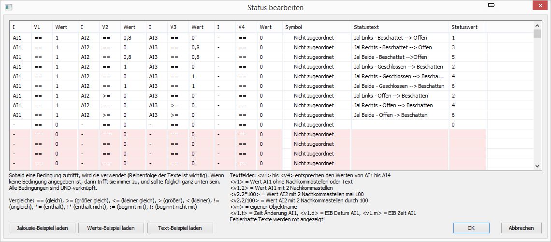The image size is (551, 242).
Task: Select the 'Jal Rechts - Geschlossen' status text cell
Action: (399, 76)
